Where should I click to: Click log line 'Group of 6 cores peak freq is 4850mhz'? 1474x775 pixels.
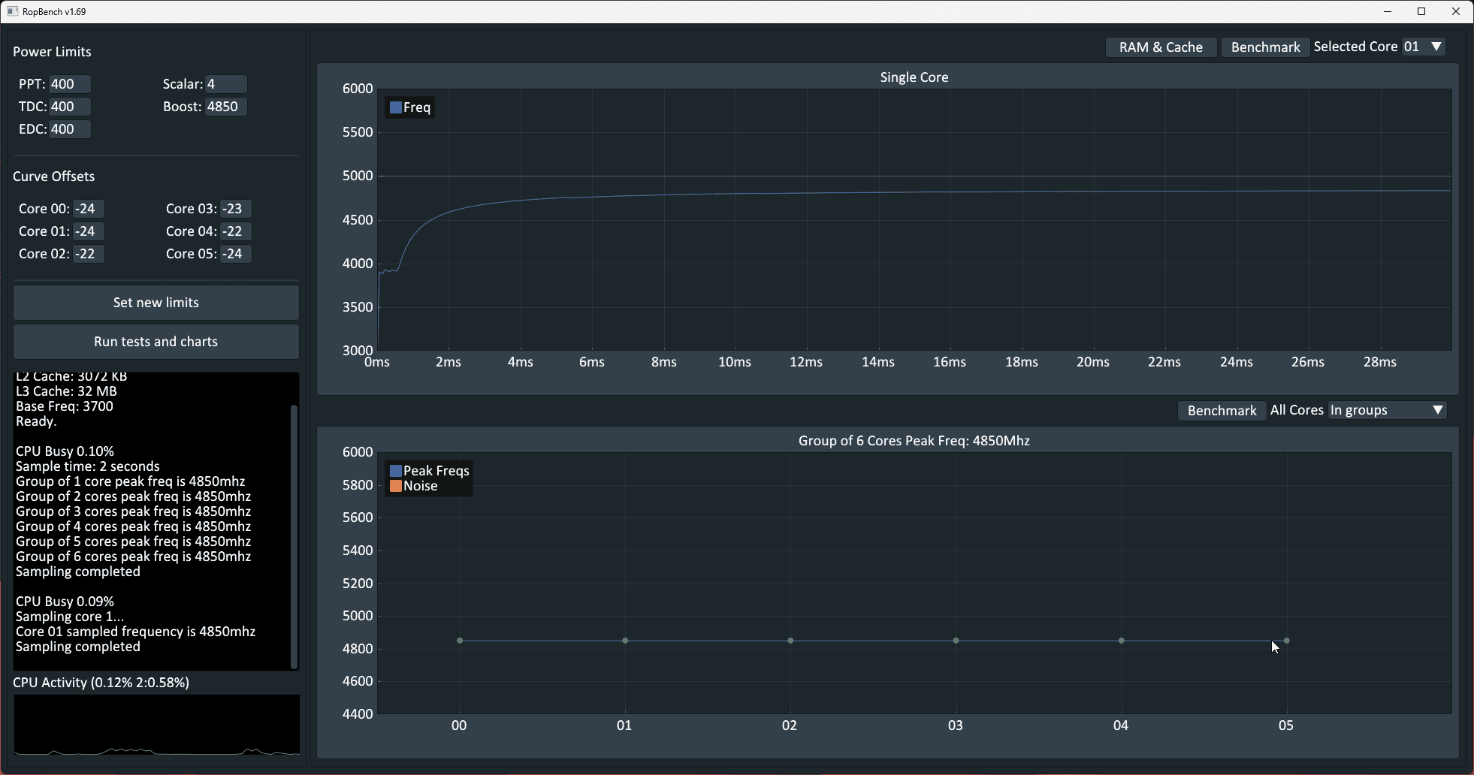point(134,556)
